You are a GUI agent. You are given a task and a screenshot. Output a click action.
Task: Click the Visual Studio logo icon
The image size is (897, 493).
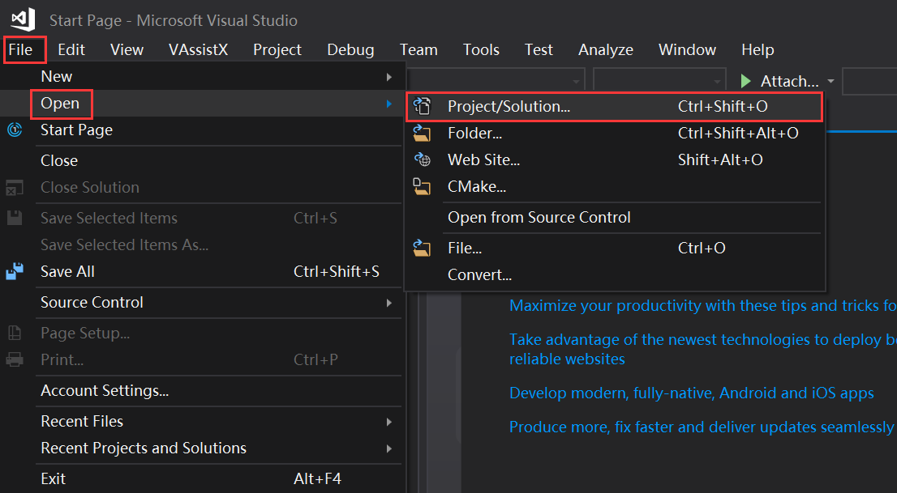pos(24,19)
